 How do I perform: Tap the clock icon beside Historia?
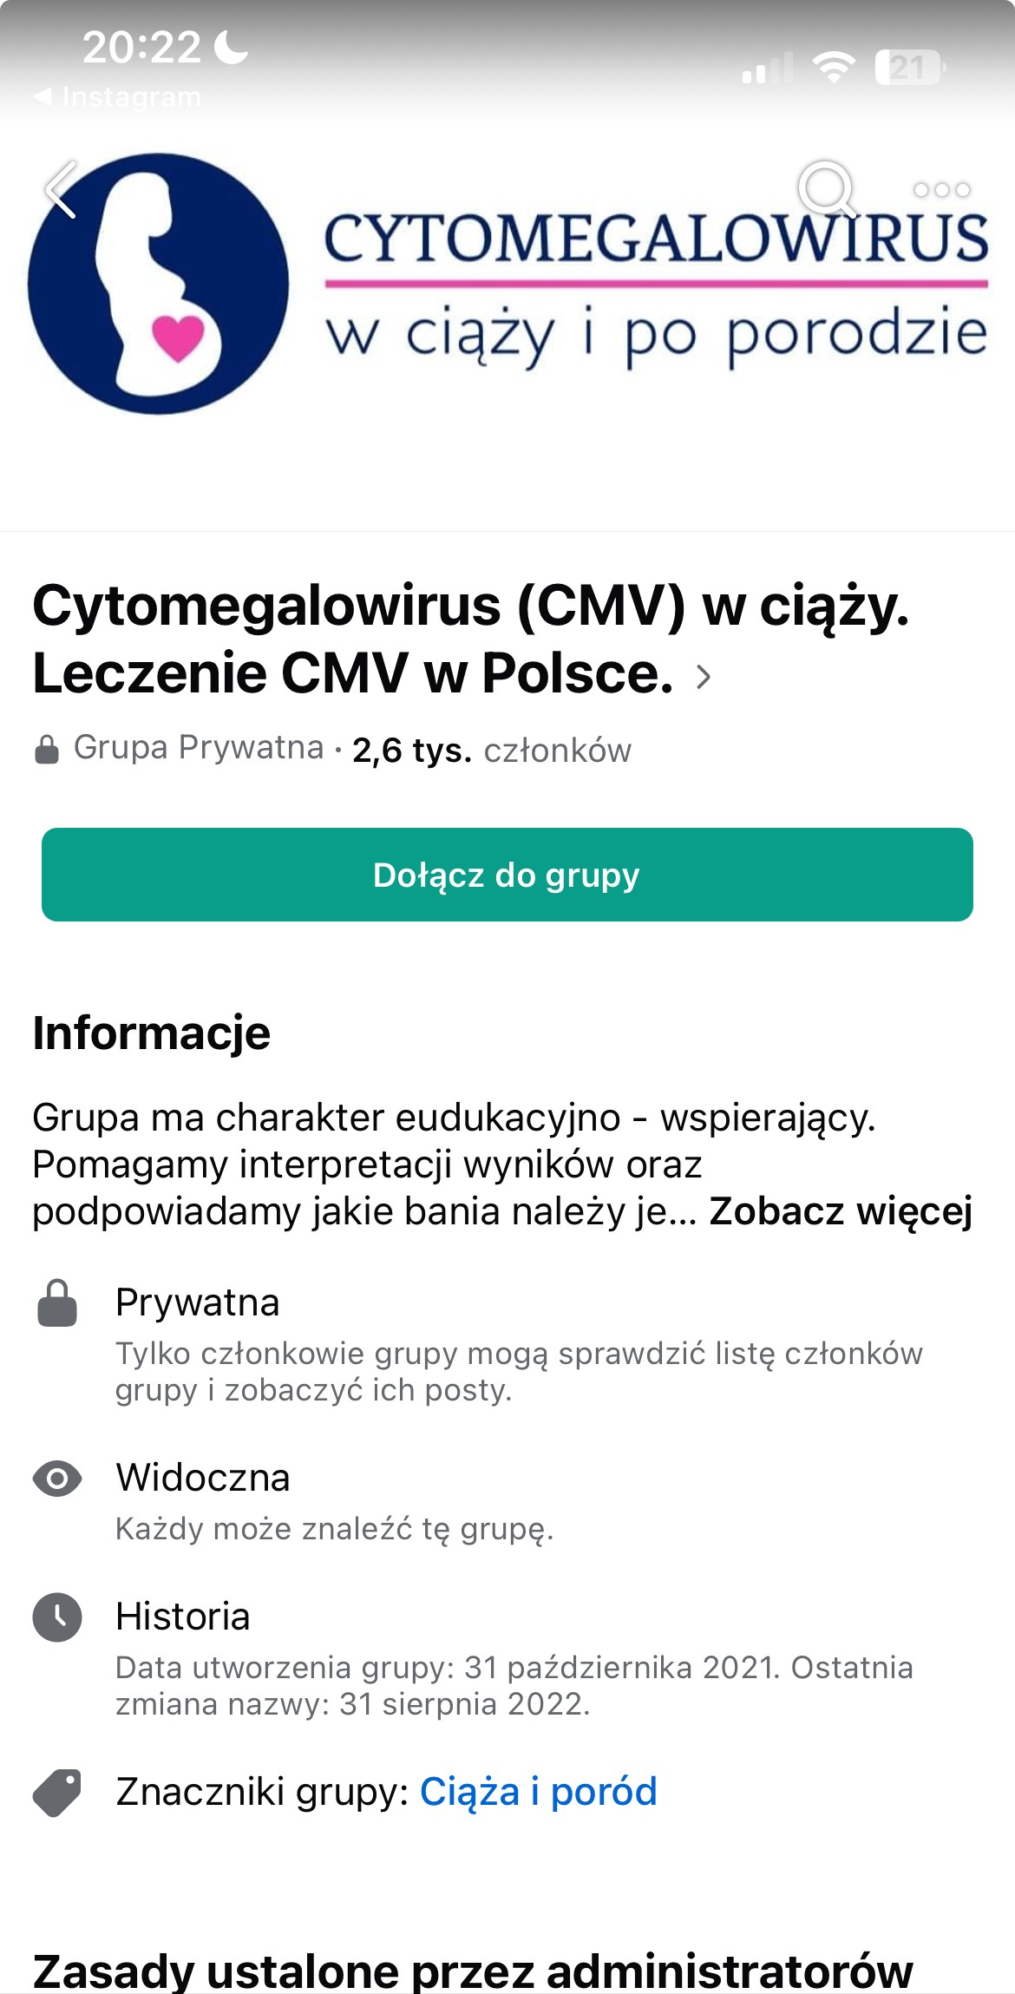[57, 1617]
